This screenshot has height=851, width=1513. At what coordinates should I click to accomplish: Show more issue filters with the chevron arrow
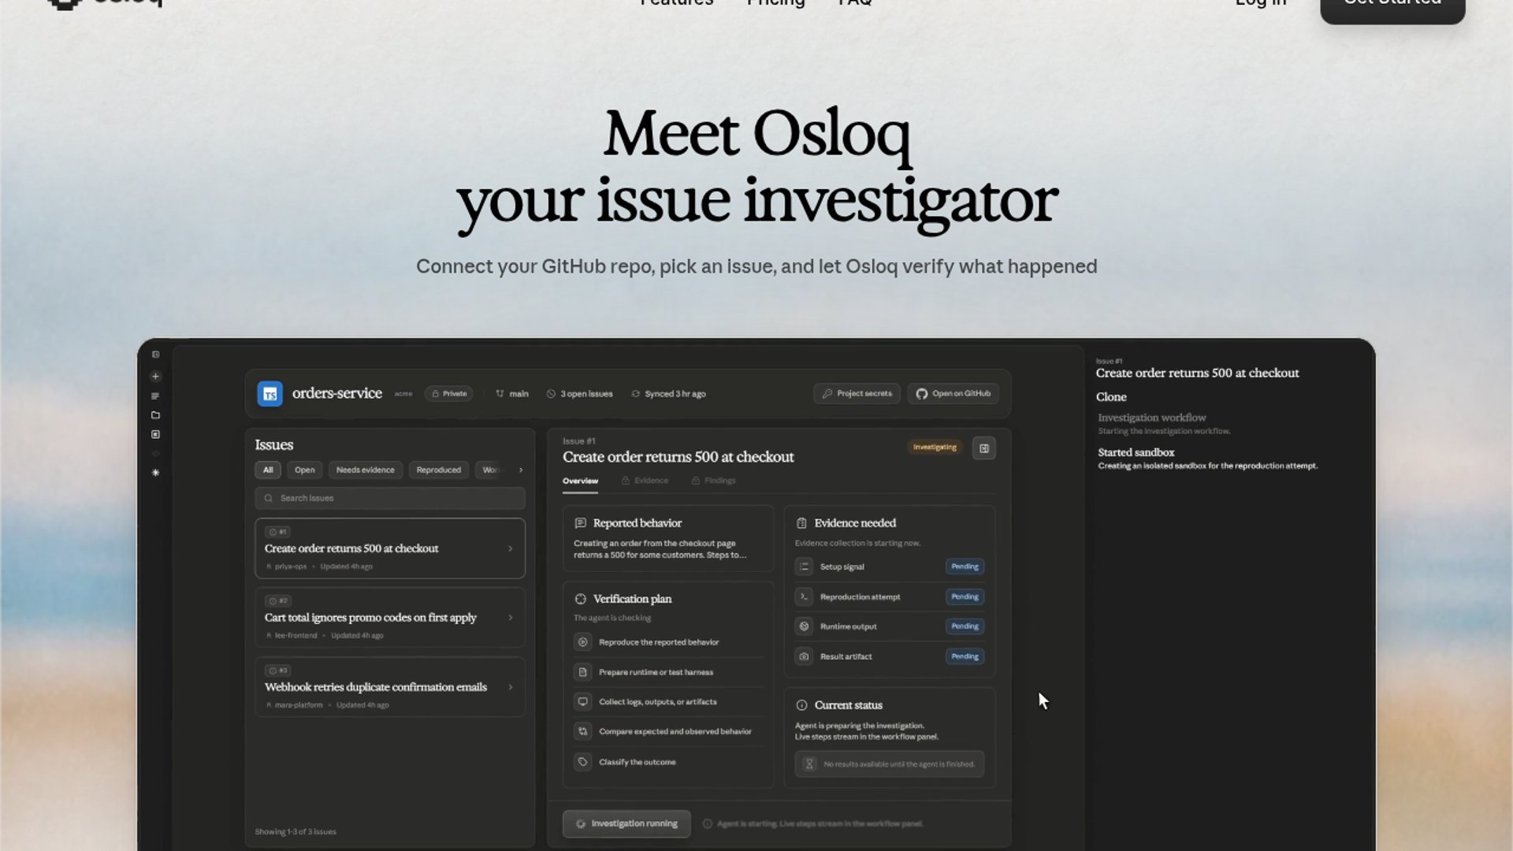[x=521, y=470]
